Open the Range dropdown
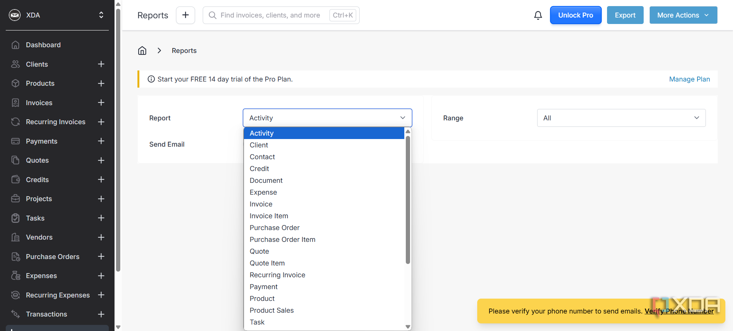The width and height of the screenshot is (733, 331). point(621,118)
